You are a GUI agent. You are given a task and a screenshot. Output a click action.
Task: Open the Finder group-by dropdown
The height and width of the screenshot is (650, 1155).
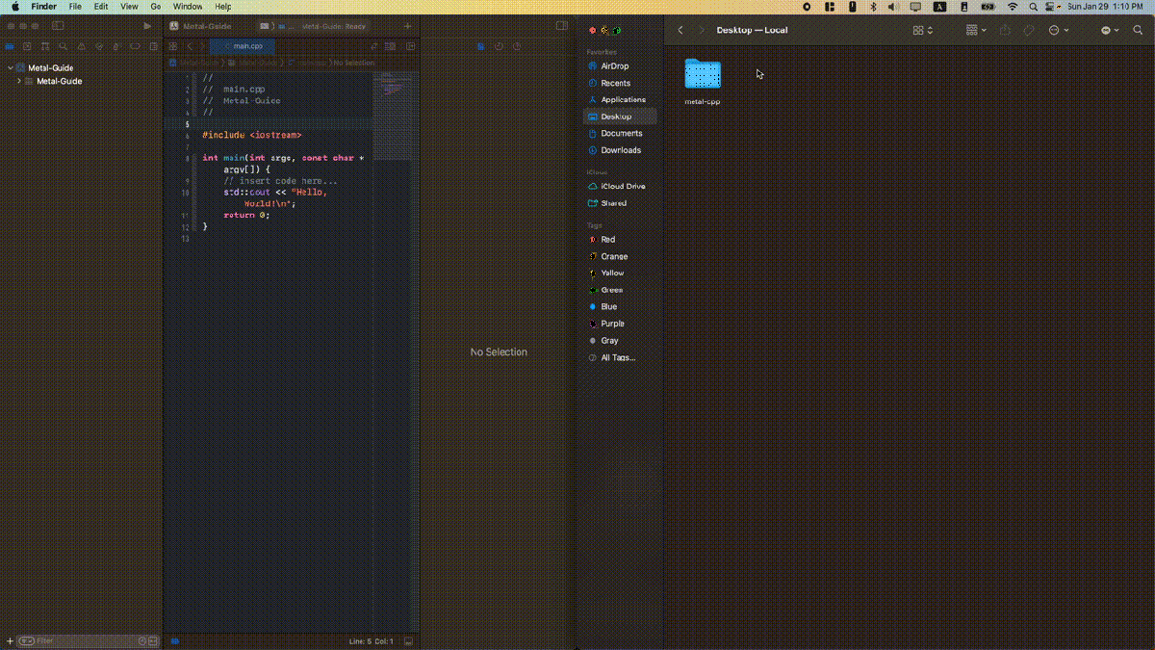tap(975, 31)
